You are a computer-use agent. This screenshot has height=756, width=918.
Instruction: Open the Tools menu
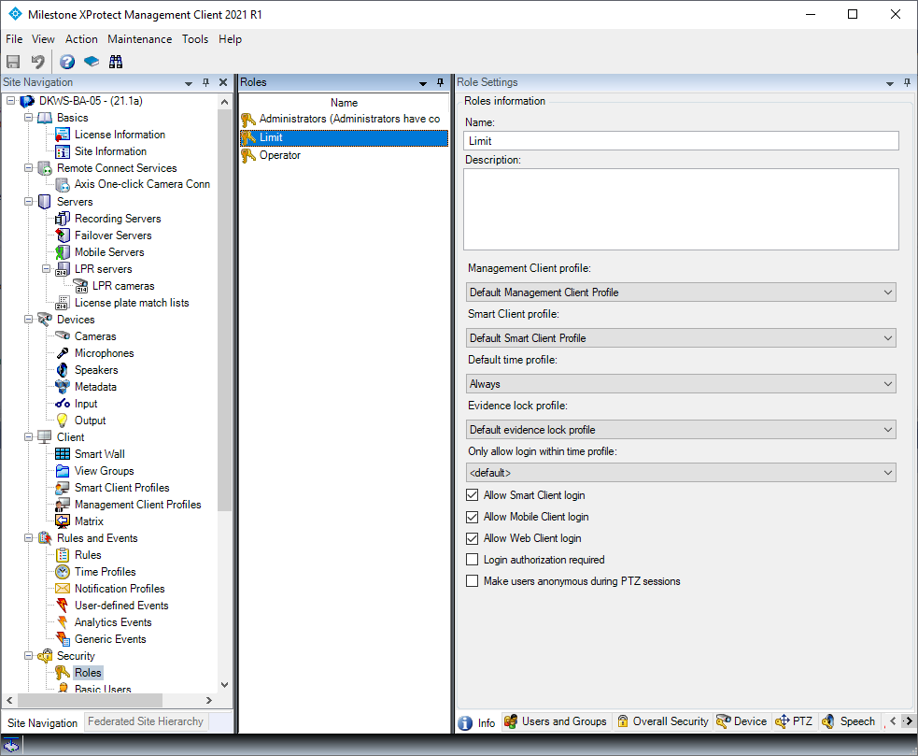click(195, 39)
